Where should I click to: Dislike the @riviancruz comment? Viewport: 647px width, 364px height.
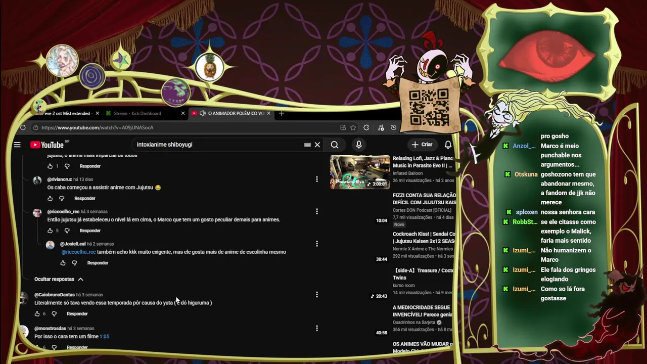(62, 198)
